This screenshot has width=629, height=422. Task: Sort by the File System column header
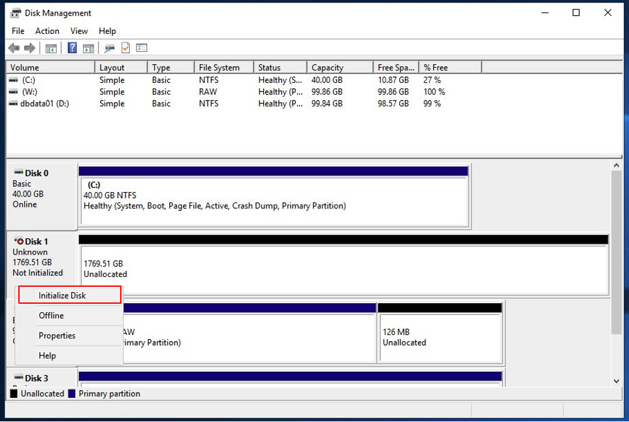224,67
